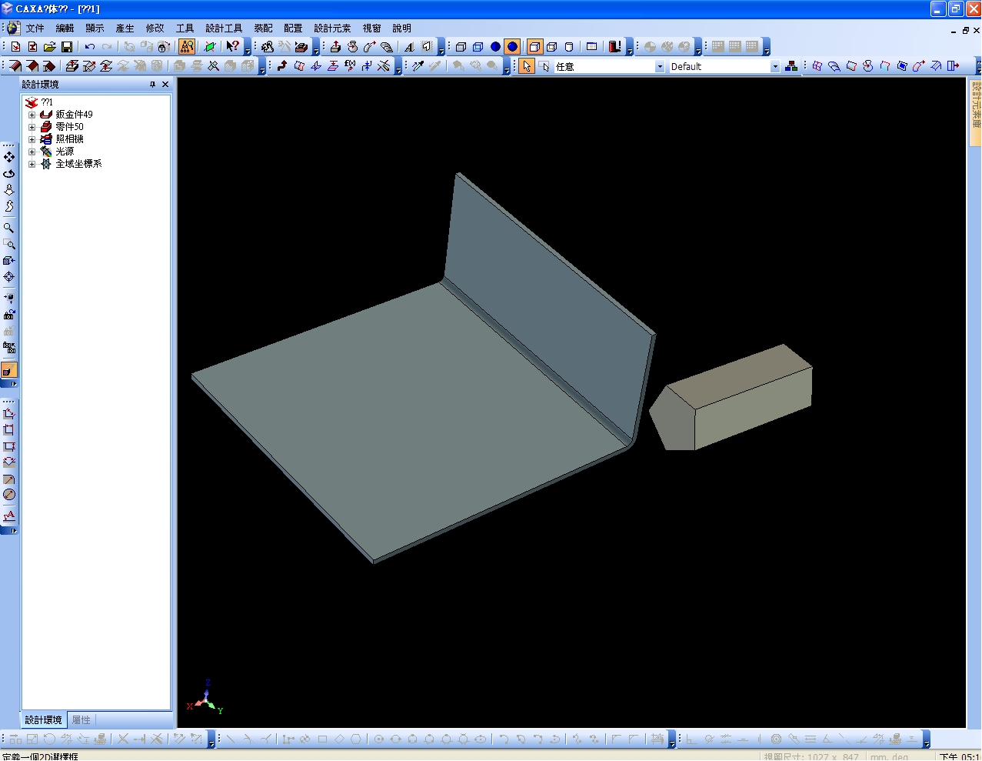Select the zoom window tool
The height and width of the screenshot is (761, 982).
click(9, 244)
